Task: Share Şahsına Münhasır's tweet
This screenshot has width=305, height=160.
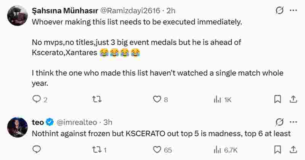Action: tap(293, 99)
